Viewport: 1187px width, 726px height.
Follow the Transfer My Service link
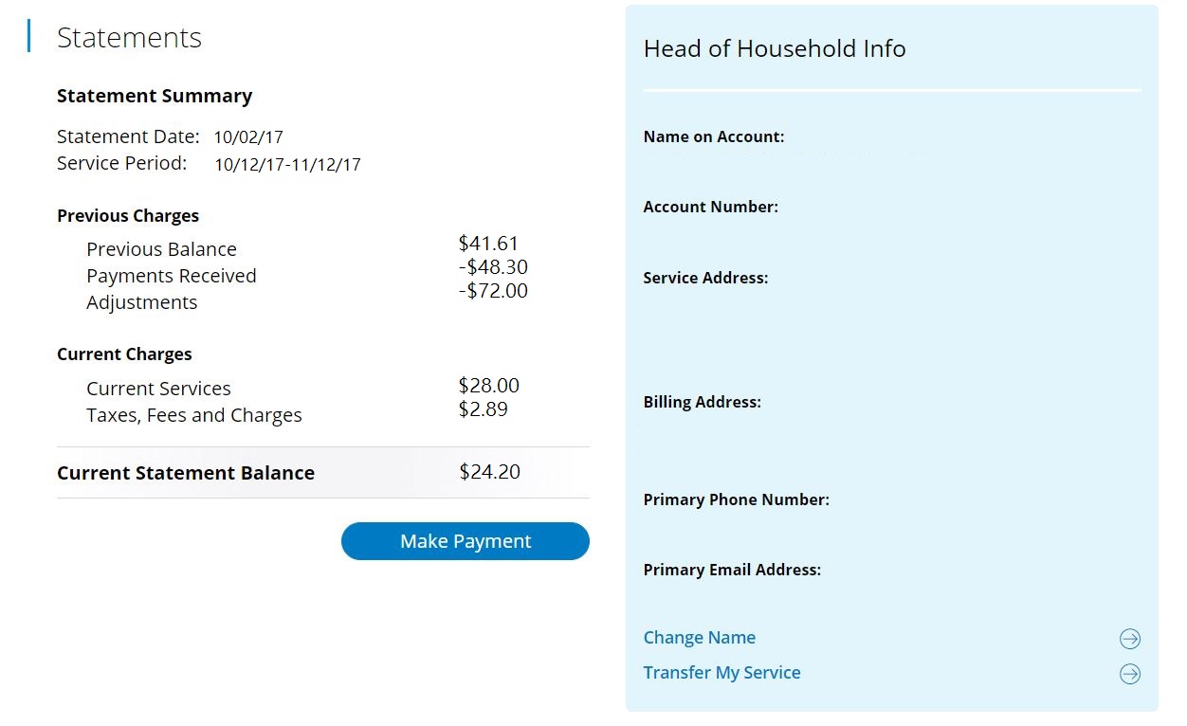pyautogui.click(x=721, y=673)
